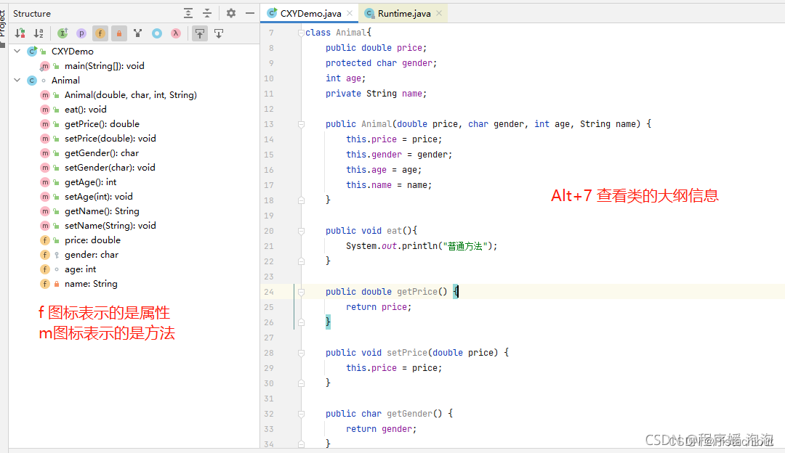Fold the class Animal code block
The height and width of the screenshot is (453, 785).
[x=301, y=33]
